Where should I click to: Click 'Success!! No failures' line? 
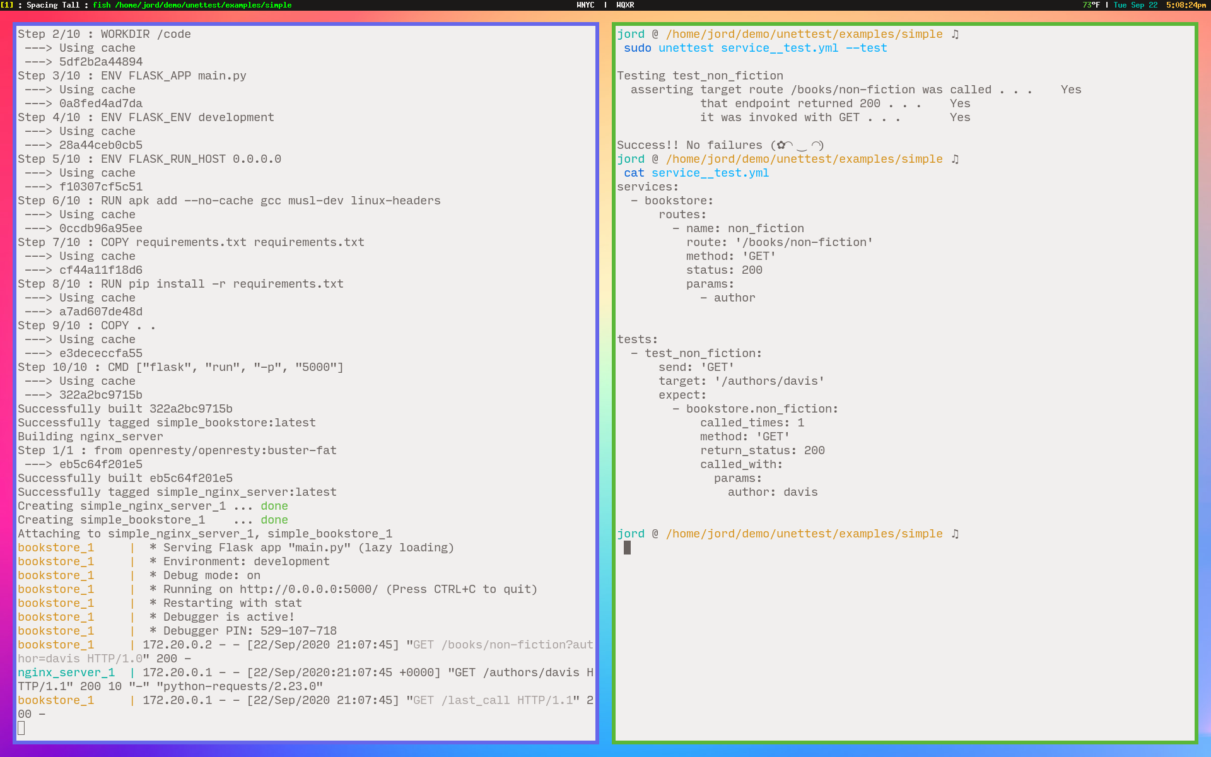(720, 145)
